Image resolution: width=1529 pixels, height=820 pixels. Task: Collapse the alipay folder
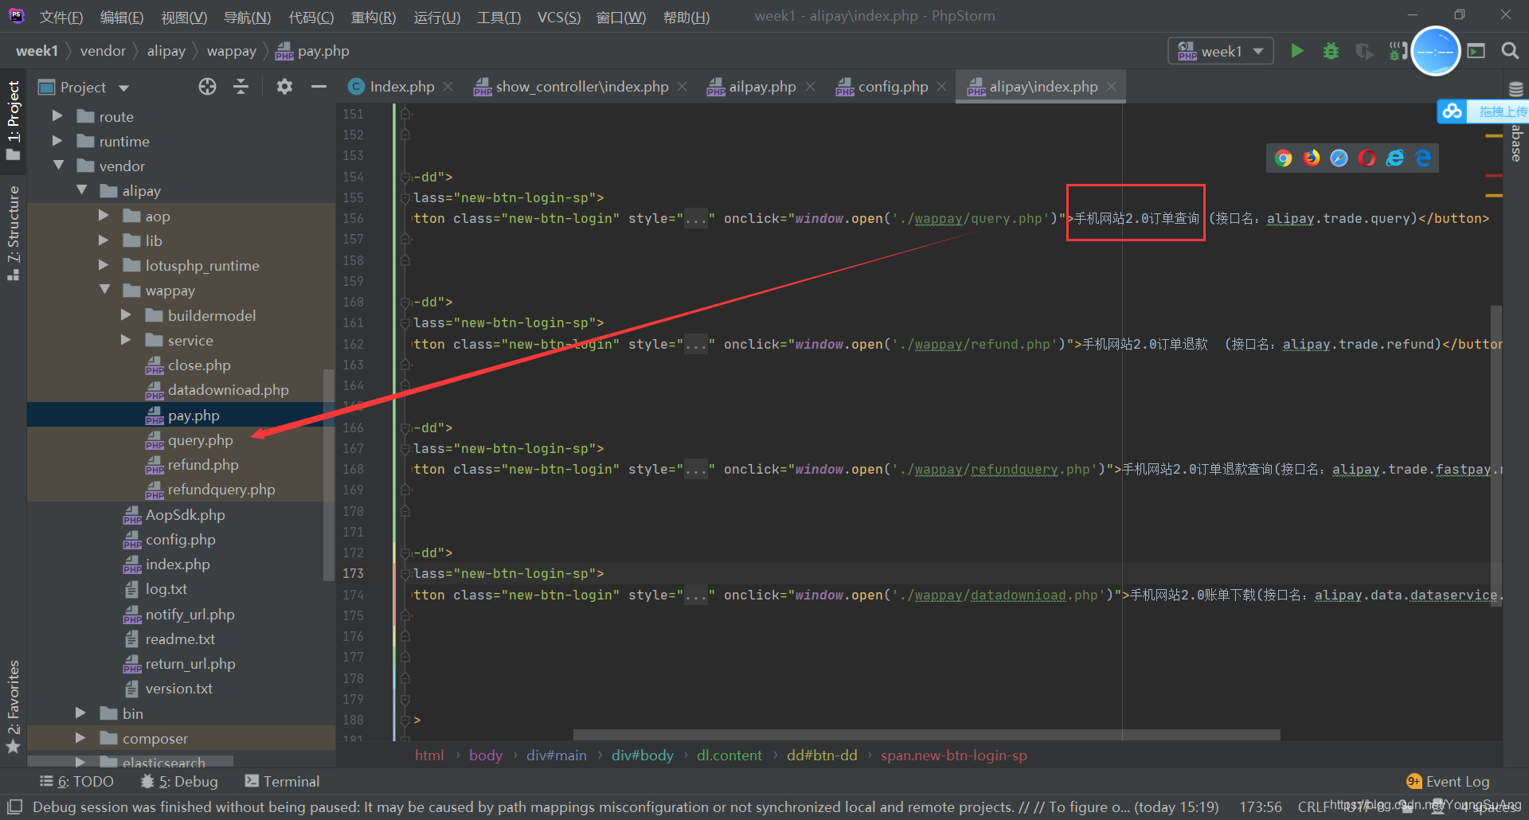[x=81, y=190]
